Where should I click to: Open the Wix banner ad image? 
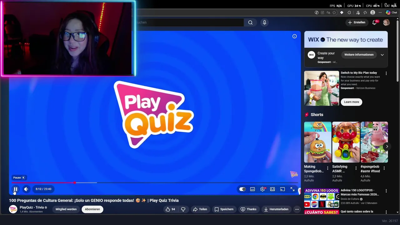(346, 39)
